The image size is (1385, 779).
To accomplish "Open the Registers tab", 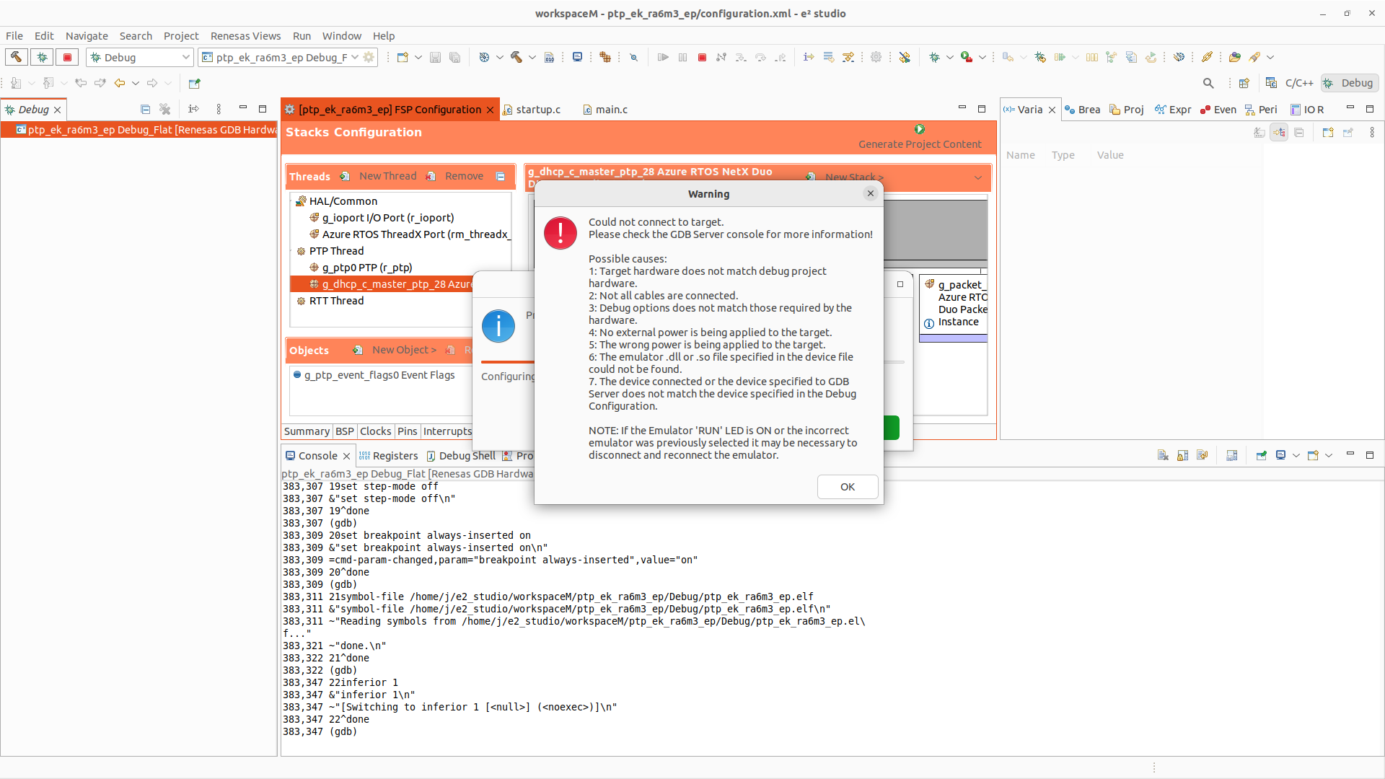I will pos(388,456).
